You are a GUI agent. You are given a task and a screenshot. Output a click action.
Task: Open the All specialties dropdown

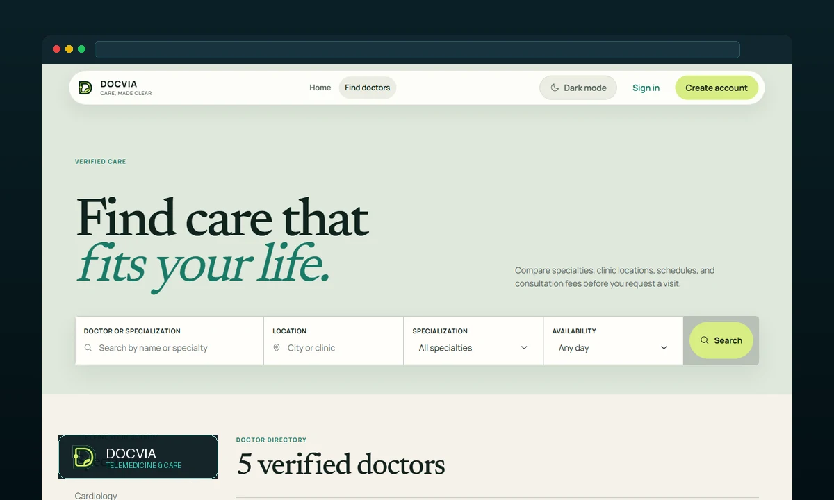473,348
